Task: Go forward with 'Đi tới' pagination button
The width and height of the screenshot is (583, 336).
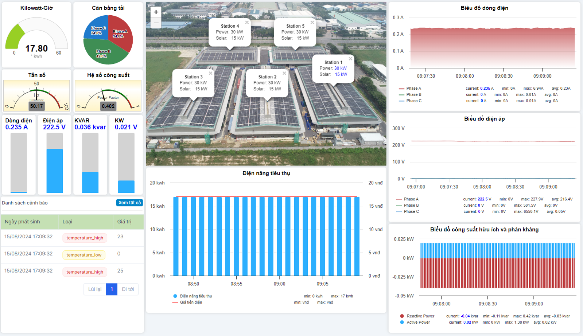Action: tap(128, 289)
